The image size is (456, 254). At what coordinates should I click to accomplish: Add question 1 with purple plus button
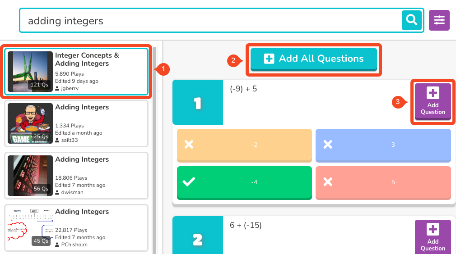point(433,101)
